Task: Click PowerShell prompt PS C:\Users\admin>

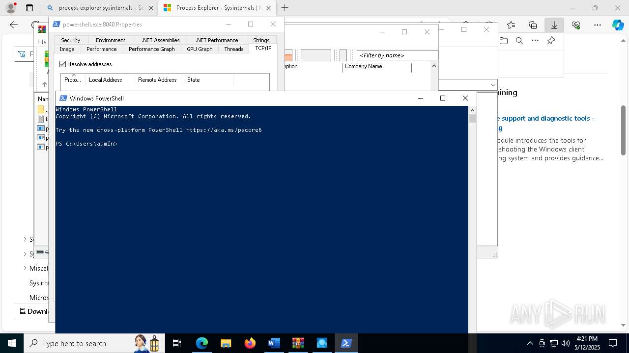Action: tap(86, 144)
